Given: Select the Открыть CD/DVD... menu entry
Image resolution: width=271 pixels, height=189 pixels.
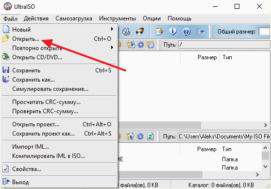Looking at the screenshot, I should point(59,57).
